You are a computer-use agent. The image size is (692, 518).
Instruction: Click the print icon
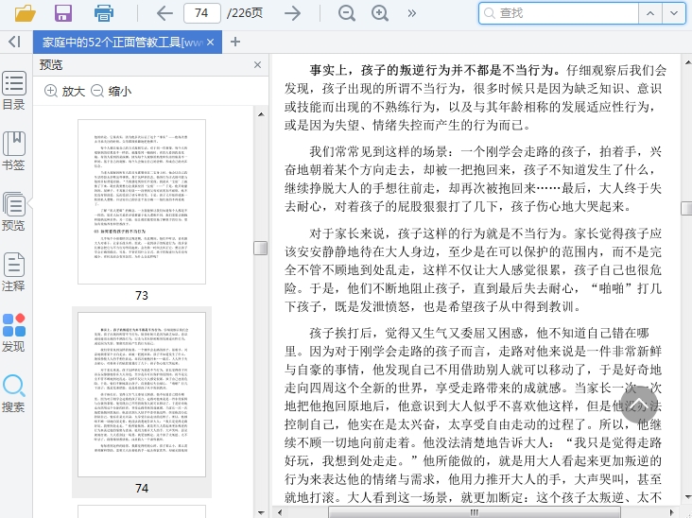point(104,13)
